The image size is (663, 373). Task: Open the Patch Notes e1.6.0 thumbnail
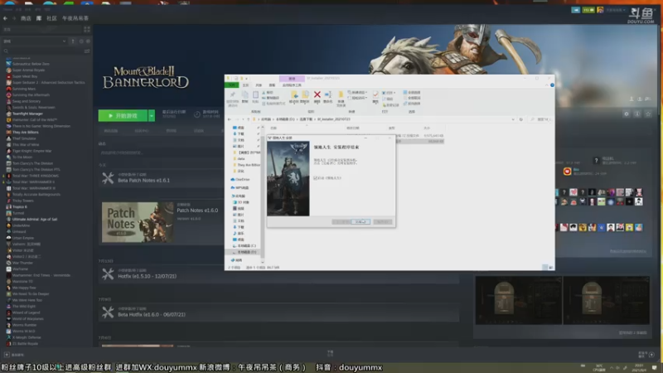[138, 222]
